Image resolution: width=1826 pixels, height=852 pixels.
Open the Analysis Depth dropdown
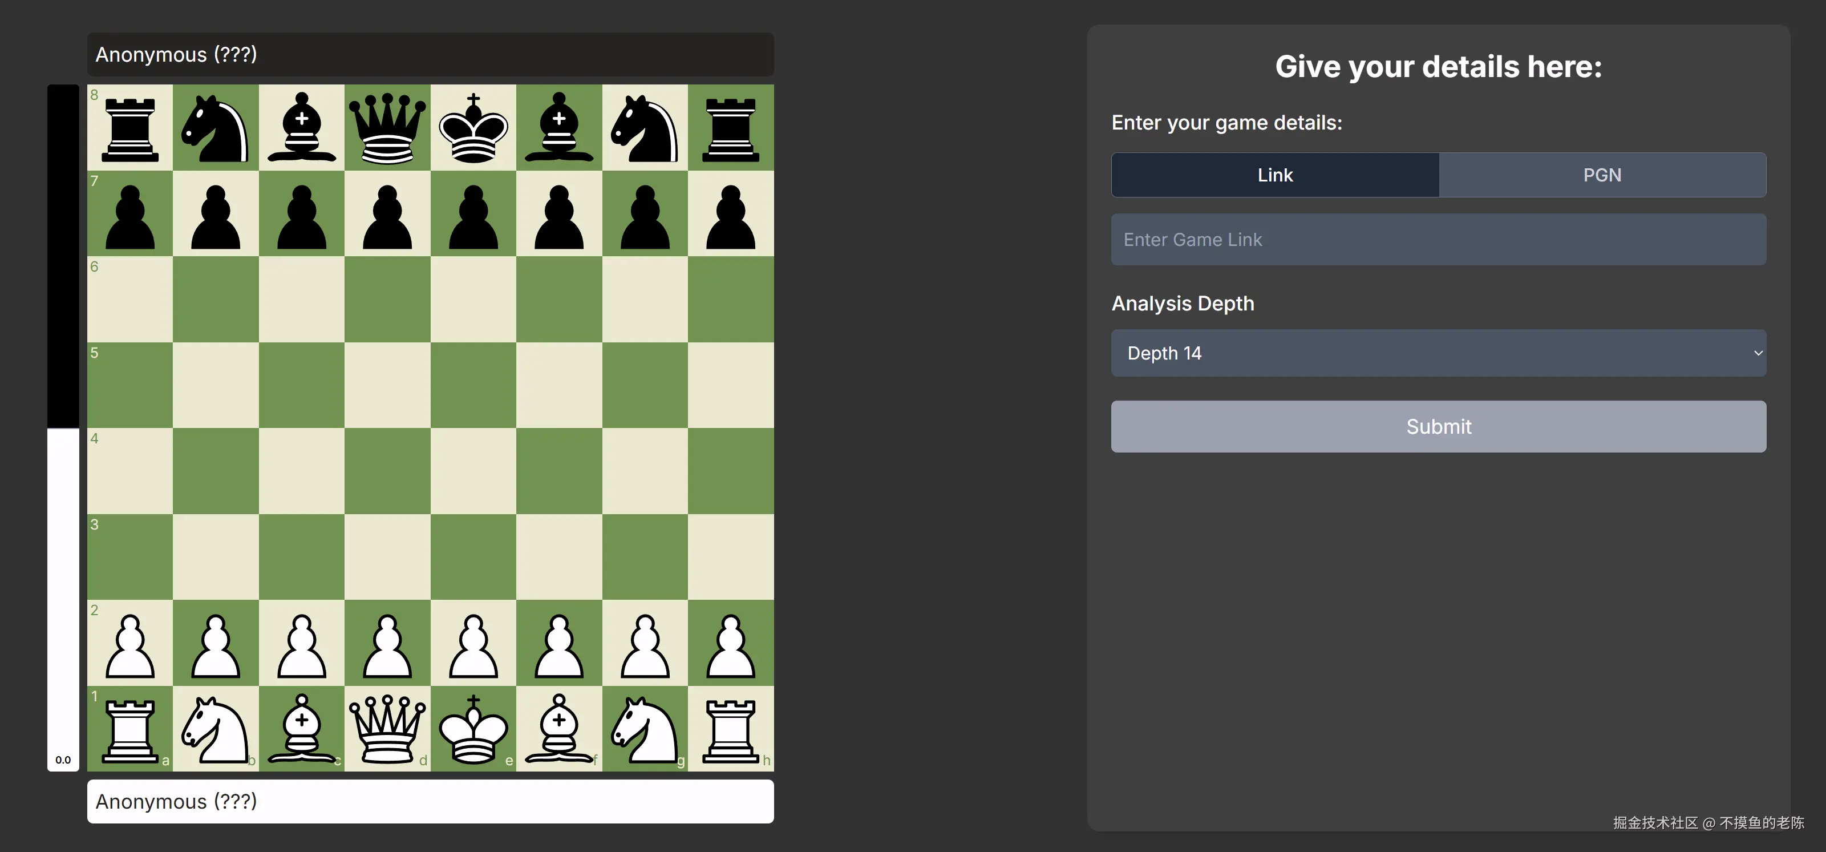click(x=1438, y=353)
